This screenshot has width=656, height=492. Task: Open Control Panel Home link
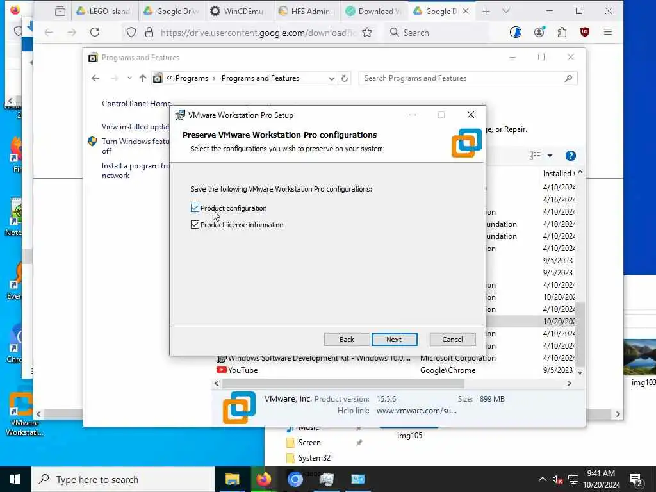pyautogui.click(x=136, y=104)
